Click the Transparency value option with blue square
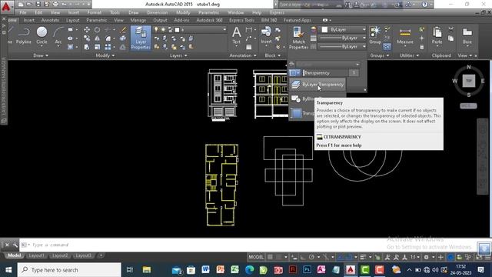Screen dimensions: 492x277 pos(302,113)
